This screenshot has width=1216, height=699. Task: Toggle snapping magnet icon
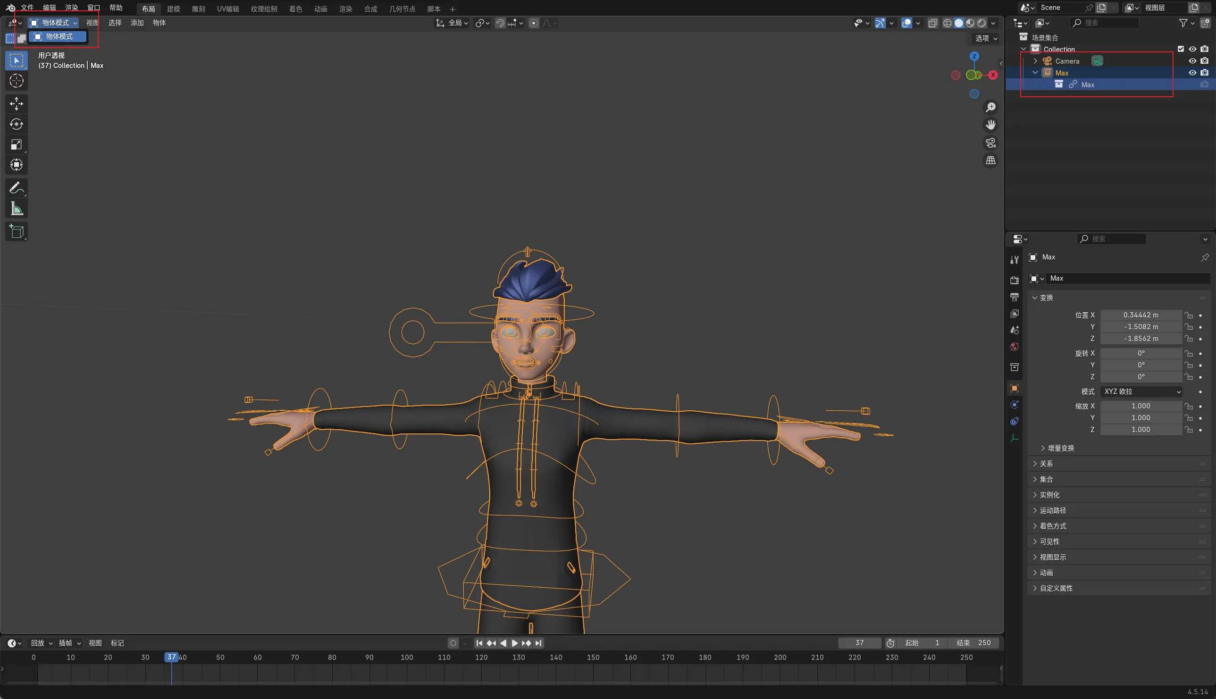(x=500, y=23)
